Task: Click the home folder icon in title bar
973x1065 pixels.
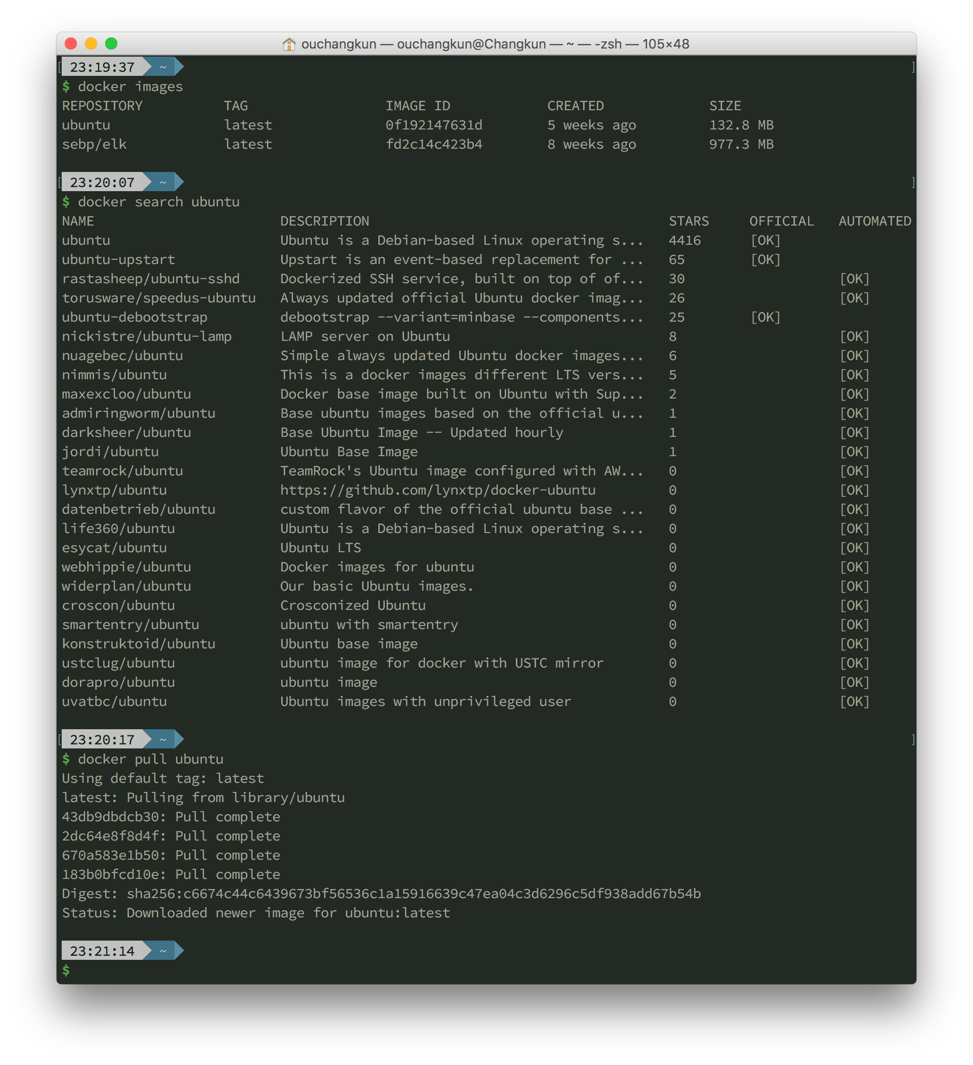Action: 289,44
